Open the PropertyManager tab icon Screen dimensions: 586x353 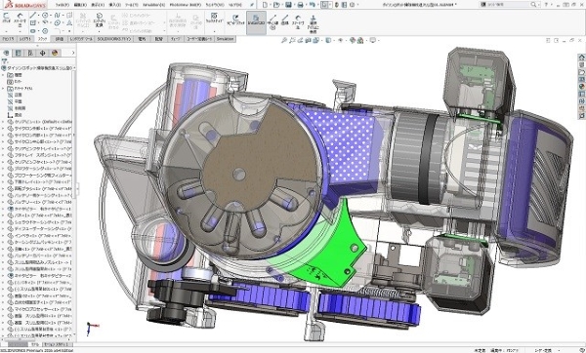tap(18, 53)
